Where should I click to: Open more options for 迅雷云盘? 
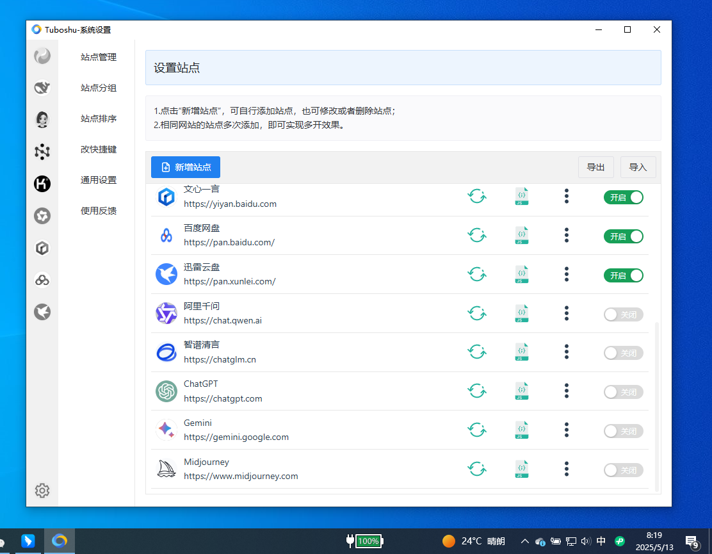566,274
